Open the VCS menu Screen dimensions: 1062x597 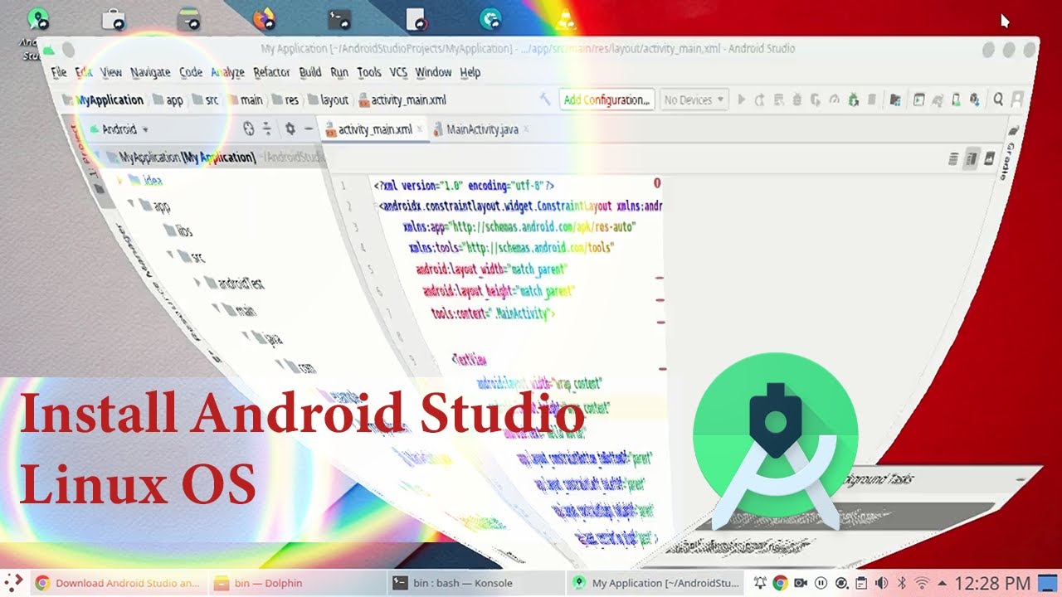coord(398,72)
